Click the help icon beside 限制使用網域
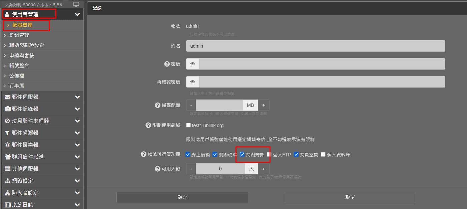Viewport: 467px width, 209px height. click(148, 125)
